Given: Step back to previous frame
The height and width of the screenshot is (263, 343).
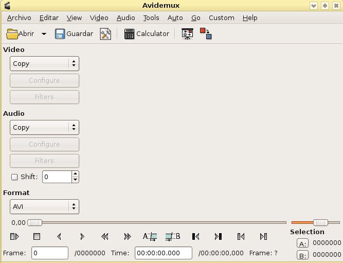Looking at the screenshot, I should (59, 237).
